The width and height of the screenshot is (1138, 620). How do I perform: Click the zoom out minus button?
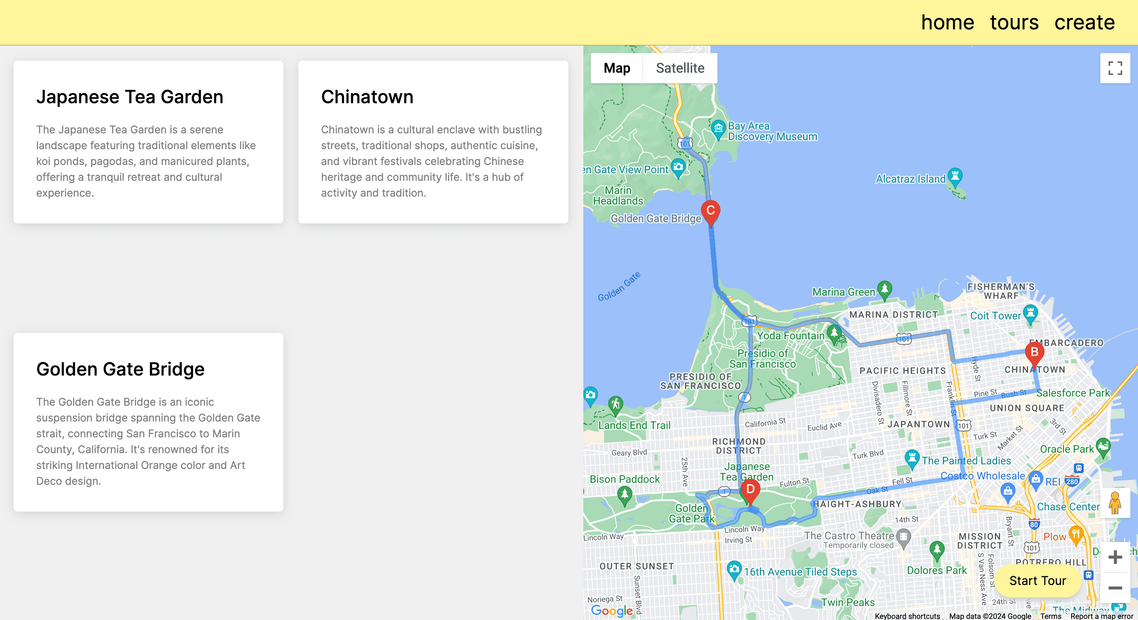point(1115,588)
